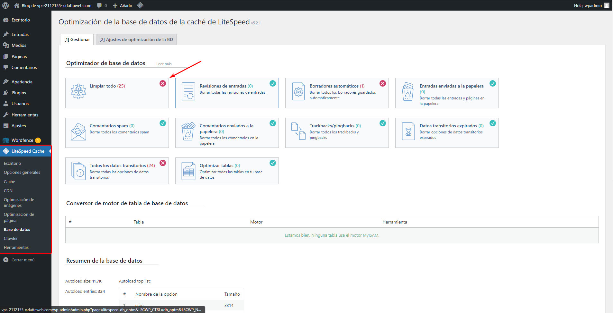Viewport: 613px width, 313px height.
Task: Click red X status on Borradores automáticos
Action: point(383,83)
